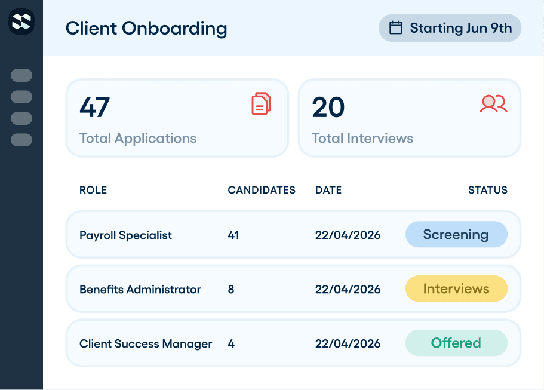The height and width of the screenshot is (390, 544).
Task: Click the red people icon on Total Interviews
Action: [x=493, y=103]
